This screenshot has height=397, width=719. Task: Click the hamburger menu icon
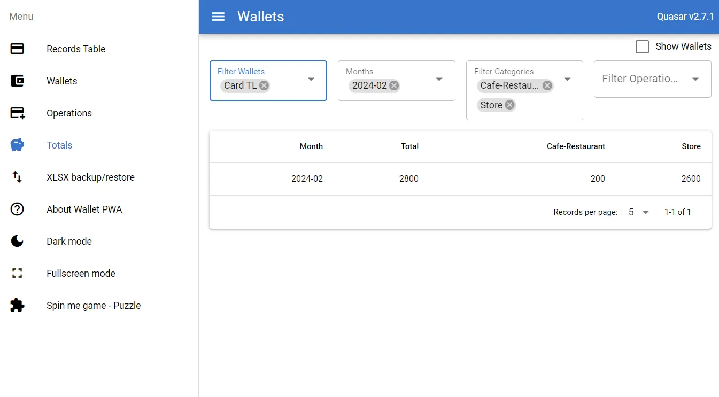click(x=218, y=17)
